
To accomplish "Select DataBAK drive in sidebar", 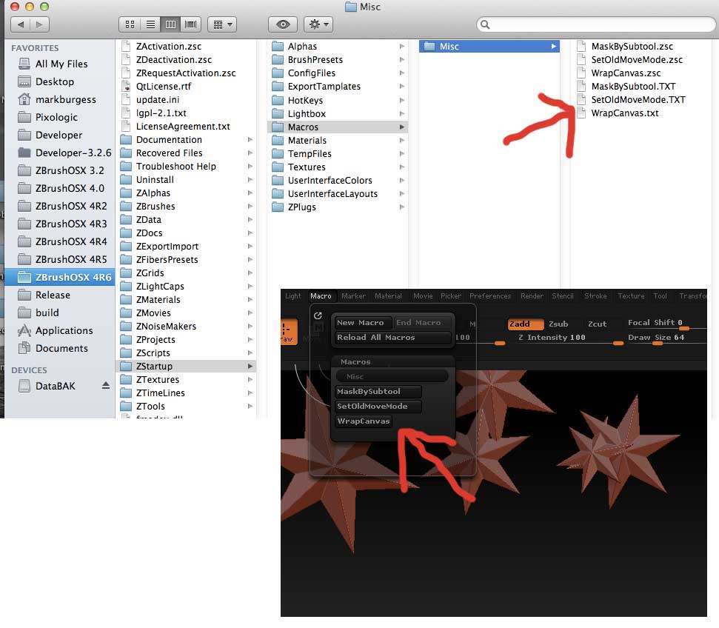I will point(55,387).
